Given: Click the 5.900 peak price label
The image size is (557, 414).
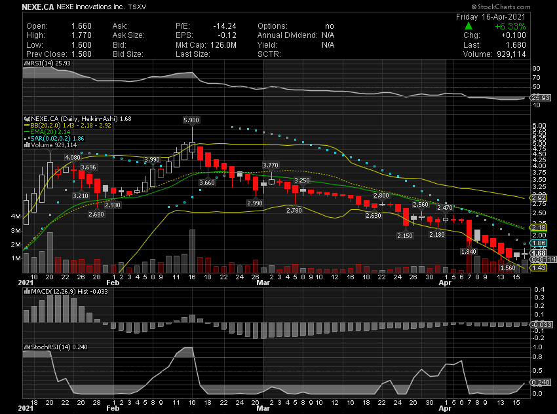Looking at the screenshot, I should [x=191, y=120].
